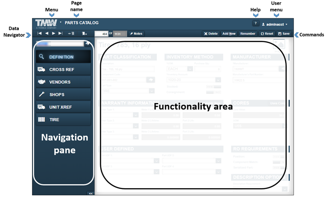Toggle the Consignment switch
Image resolution: width=325 pixels, height=197 pixels.
tap(214, 92)
